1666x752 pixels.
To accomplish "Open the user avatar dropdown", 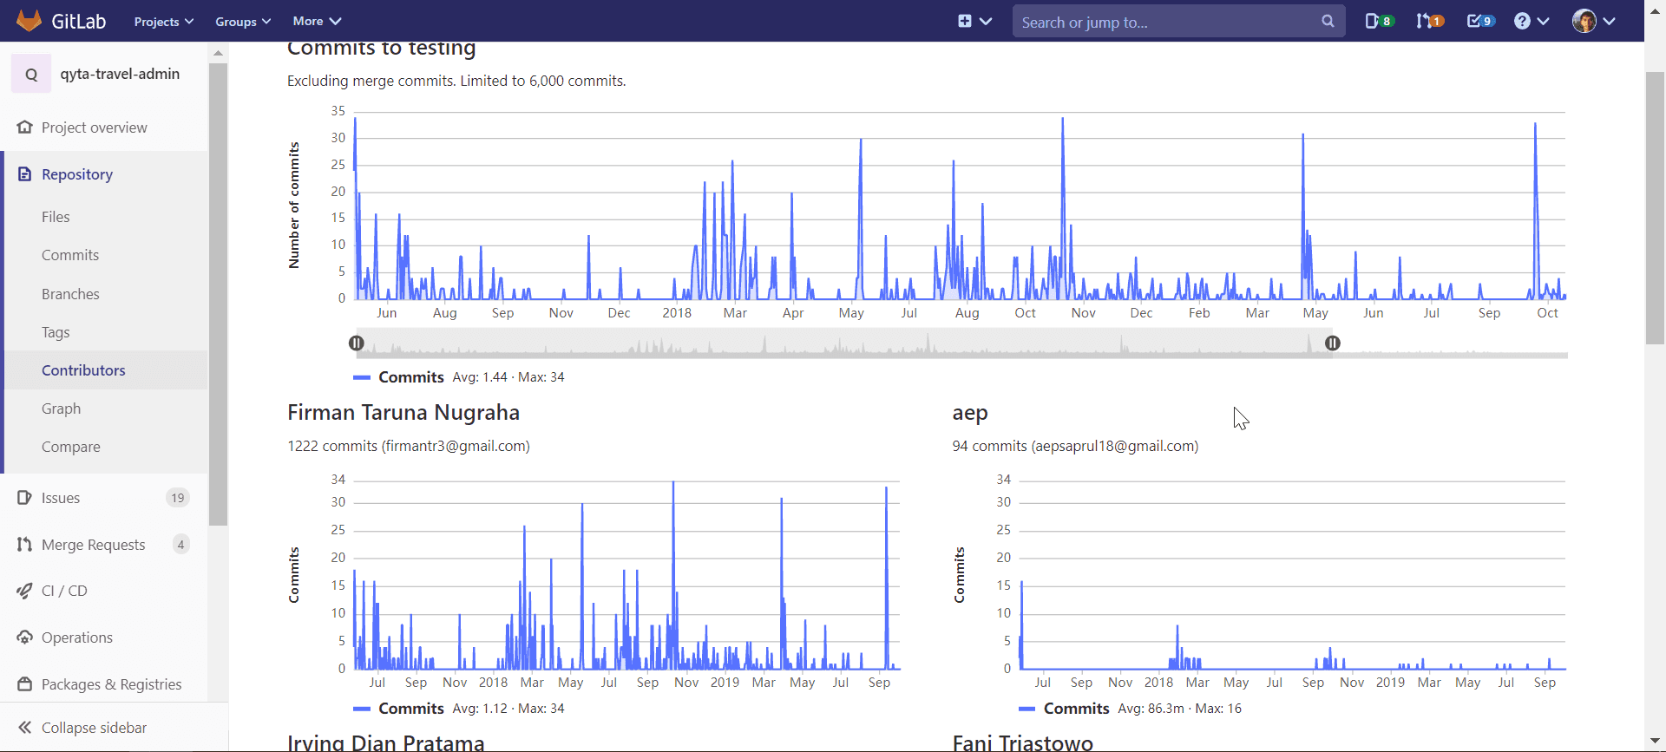I will 1593,21.
